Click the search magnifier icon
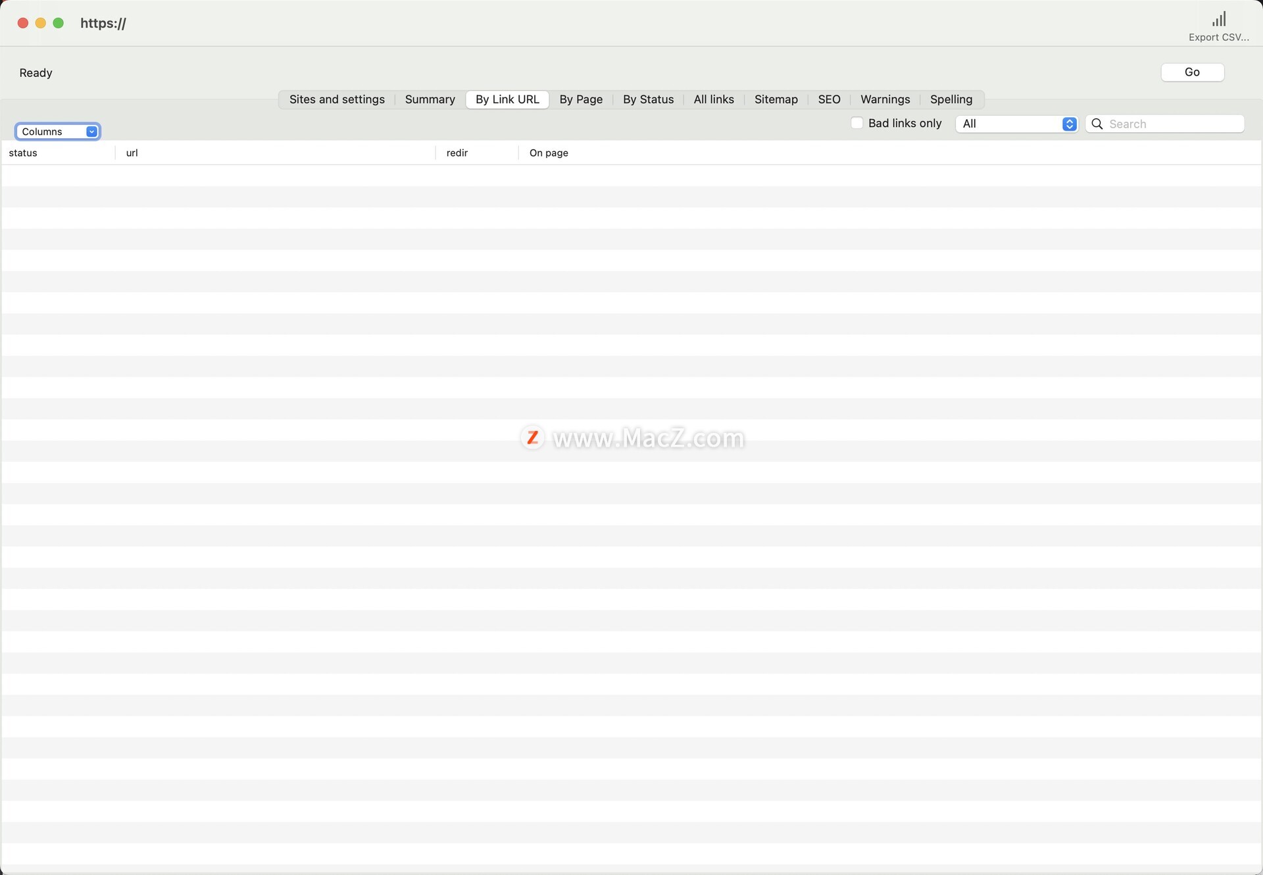 pyautogui.click(x=1097, y=124)
